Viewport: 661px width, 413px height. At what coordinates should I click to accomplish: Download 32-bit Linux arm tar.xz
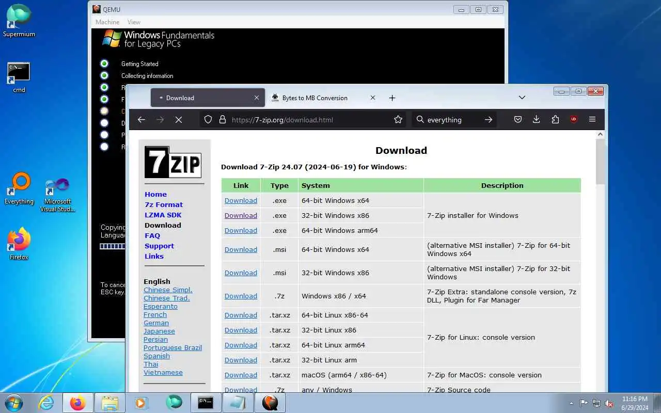[241, 360]
